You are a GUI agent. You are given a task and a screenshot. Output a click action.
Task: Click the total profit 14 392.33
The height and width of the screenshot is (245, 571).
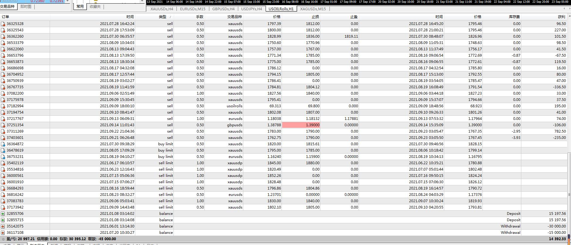coord(557,239)
